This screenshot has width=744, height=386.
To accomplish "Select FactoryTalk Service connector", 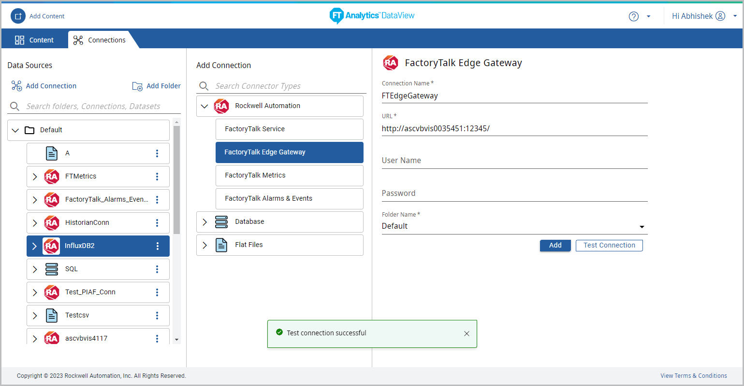I will pos(290,129).
